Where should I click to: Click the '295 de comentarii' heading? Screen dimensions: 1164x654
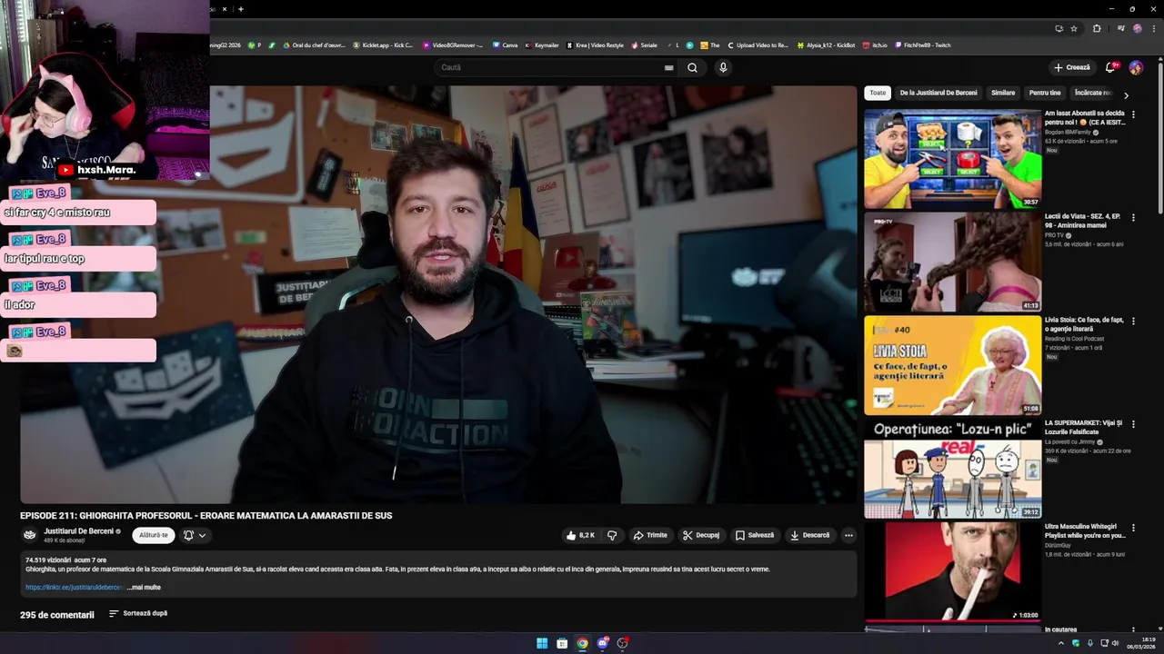[57, 615]
